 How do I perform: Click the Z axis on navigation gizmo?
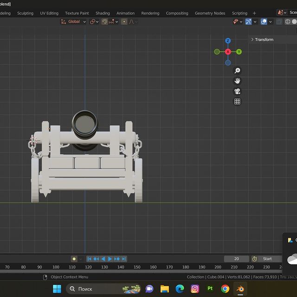click(228, 40)
